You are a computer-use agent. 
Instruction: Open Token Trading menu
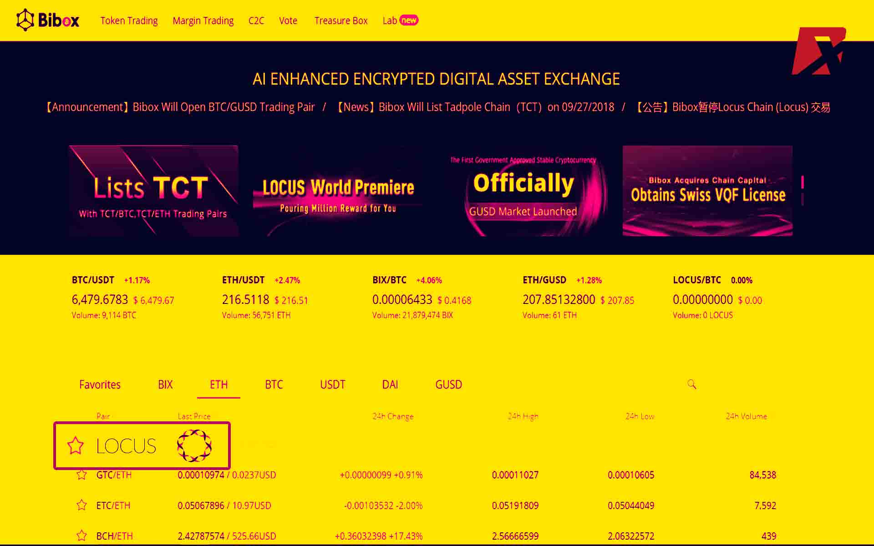[x=129, y=21]
